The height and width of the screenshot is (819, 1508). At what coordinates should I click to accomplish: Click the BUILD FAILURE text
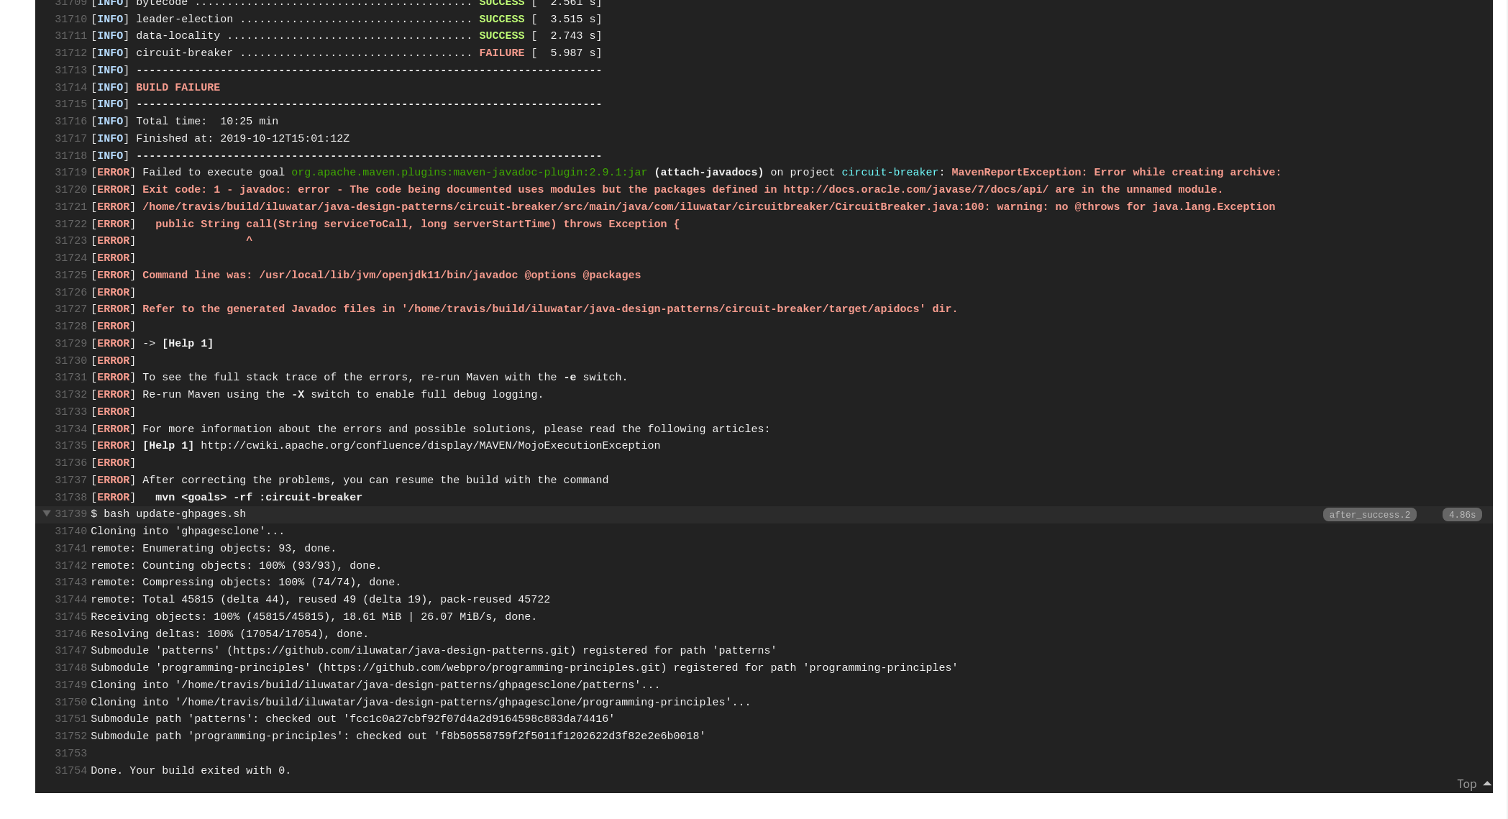178,88
